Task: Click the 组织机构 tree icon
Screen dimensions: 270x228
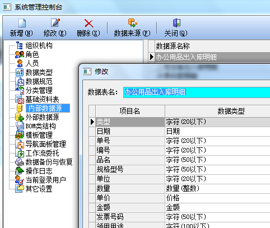Action: pos(20,45)
